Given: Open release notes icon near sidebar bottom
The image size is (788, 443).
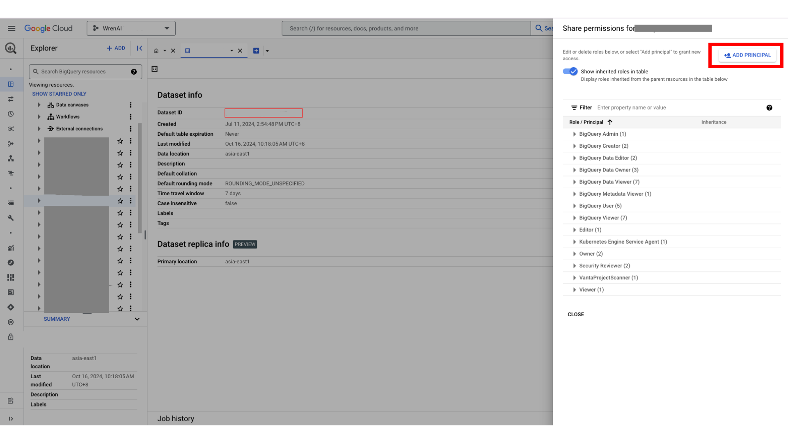Looking at the screenshot, I should coord(11,401).
